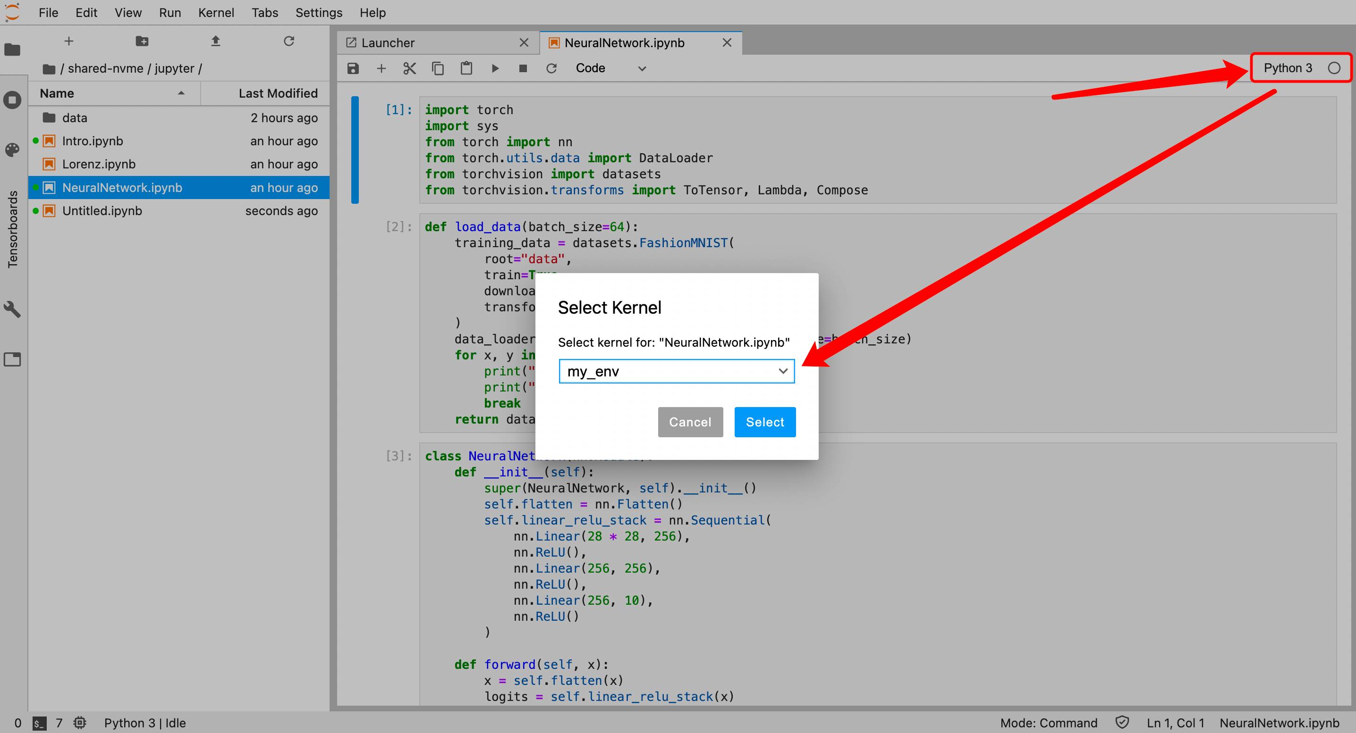Open the notebook tools wrench icon

13,309
